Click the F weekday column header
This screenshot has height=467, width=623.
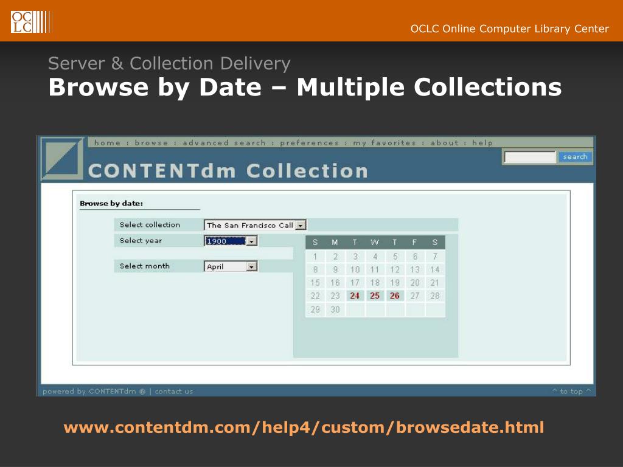point(414,242)
